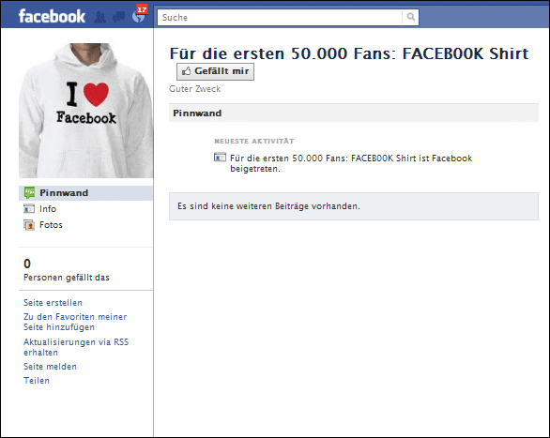Select Pinnwand in the left sidebar
This screenshot has height=438, width=550.
coord(86,193)
